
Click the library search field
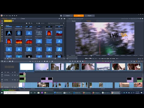click(56, 23)
